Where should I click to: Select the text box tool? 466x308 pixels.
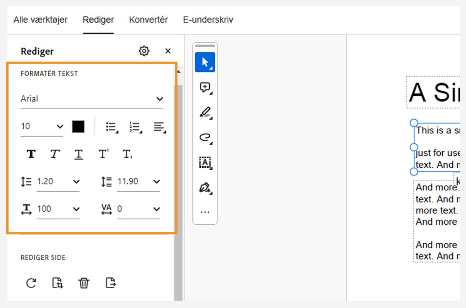pyautogui.click(x=205, y=163)
